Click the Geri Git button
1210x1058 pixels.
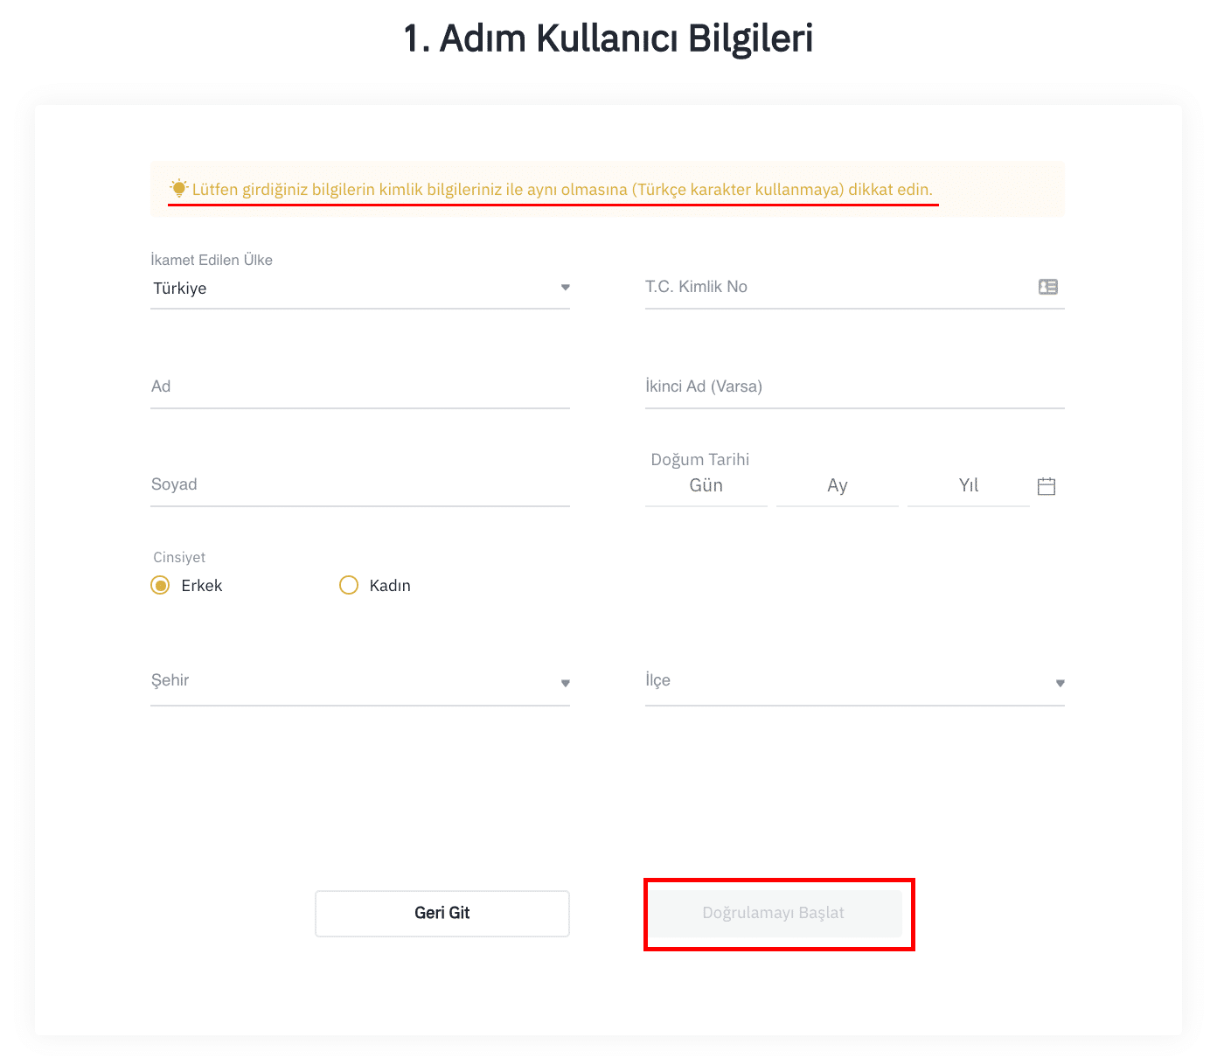[442, 913]
